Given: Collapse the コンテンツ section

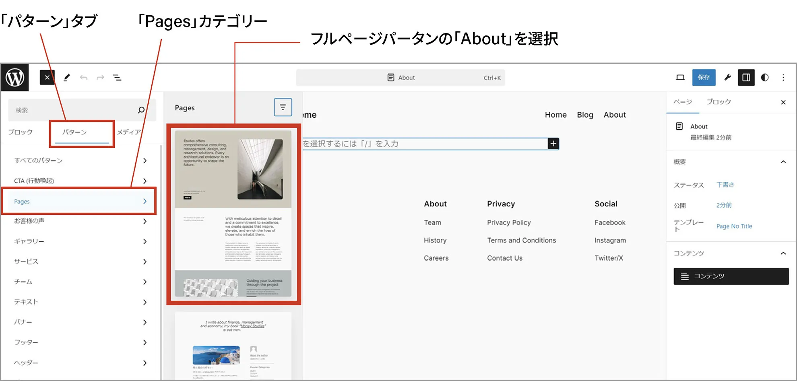Looking at the screenshot, I should pyautogui.click(x=783, y=253).
